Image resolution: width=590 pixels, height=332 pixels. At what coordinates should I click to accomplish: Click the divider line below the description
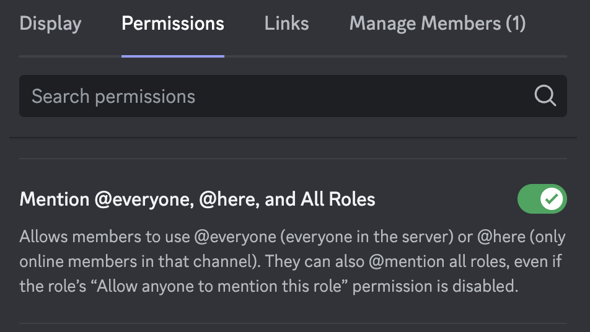[293, 323]
